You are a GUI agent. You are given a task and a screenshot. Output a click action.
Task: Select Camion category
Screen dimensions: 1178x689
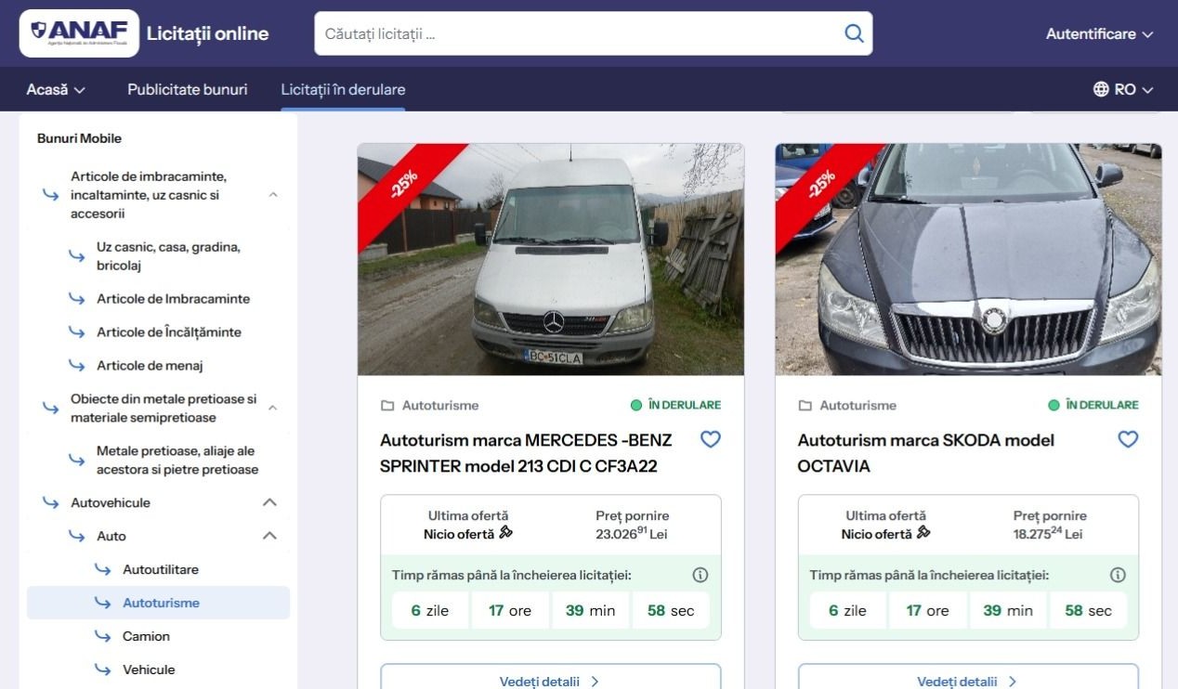(146, 636)
